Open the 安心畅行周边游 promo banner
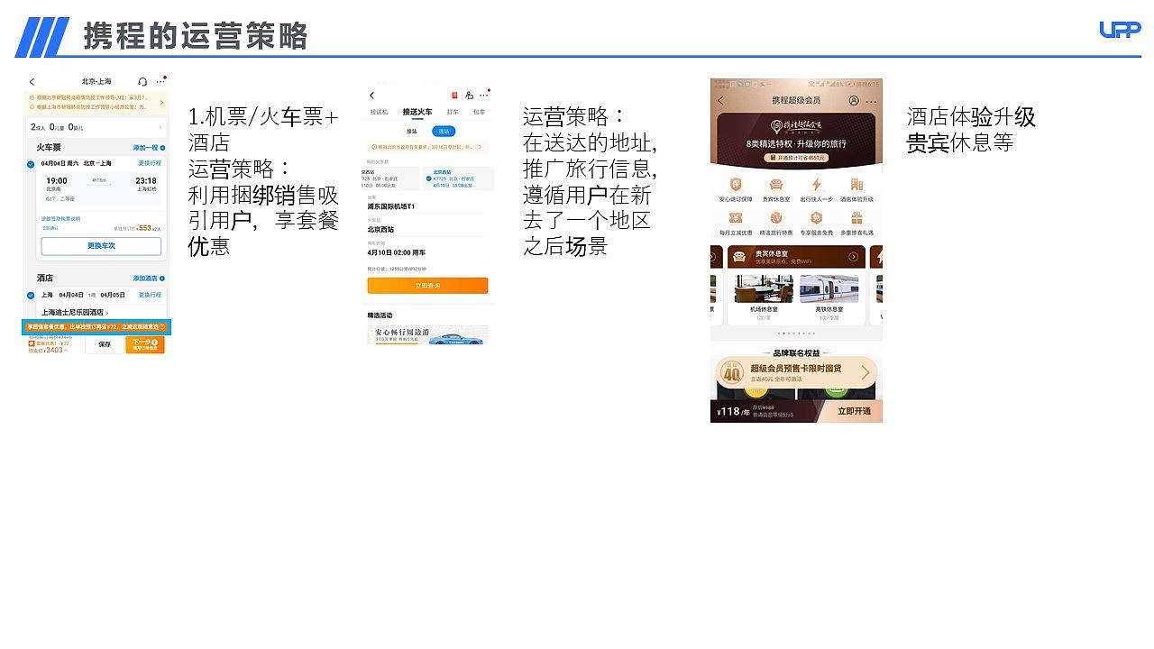 (x=427, y=334)
